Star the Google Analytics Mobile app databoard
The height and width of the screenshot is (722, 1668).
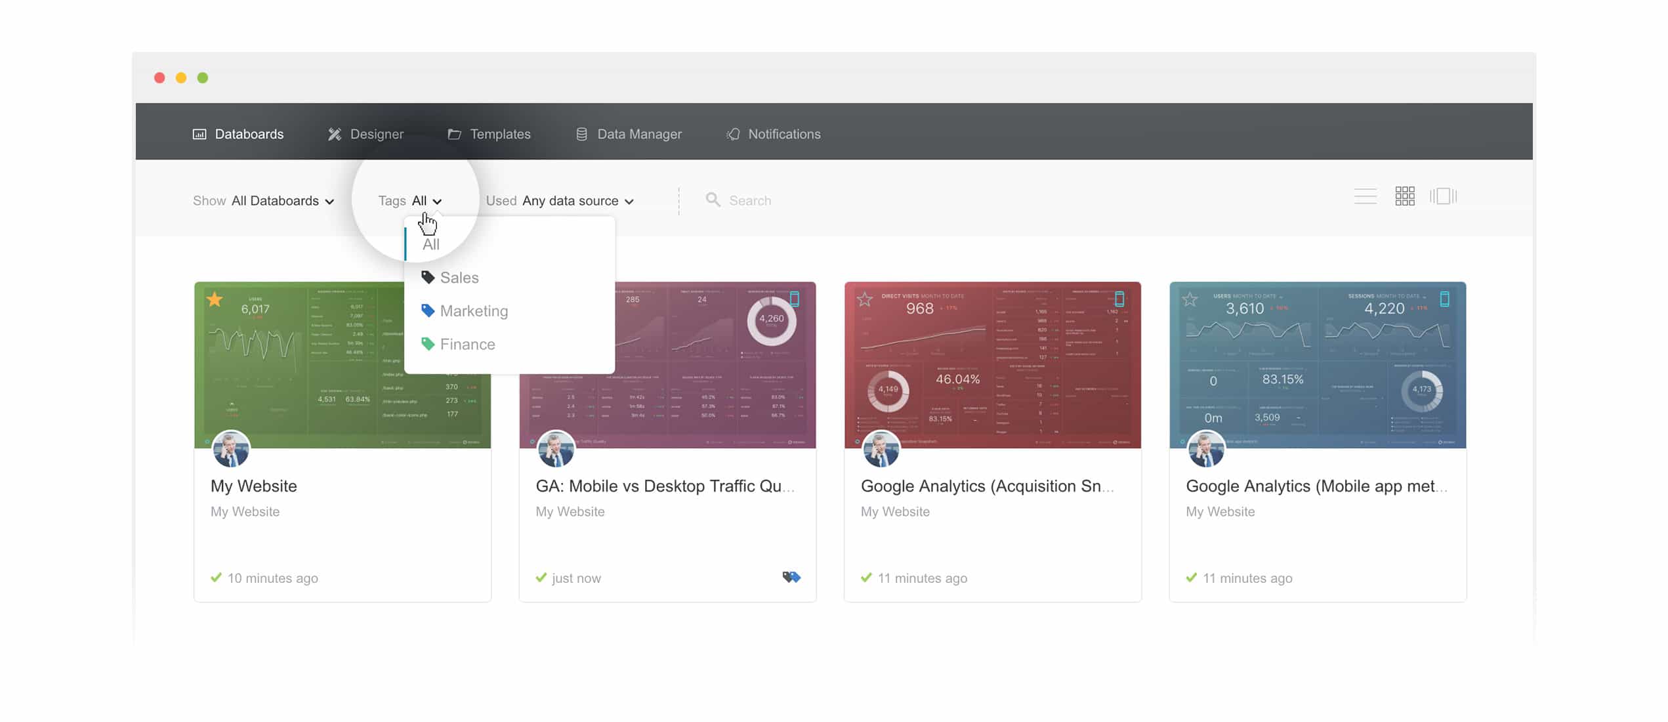1190,300
